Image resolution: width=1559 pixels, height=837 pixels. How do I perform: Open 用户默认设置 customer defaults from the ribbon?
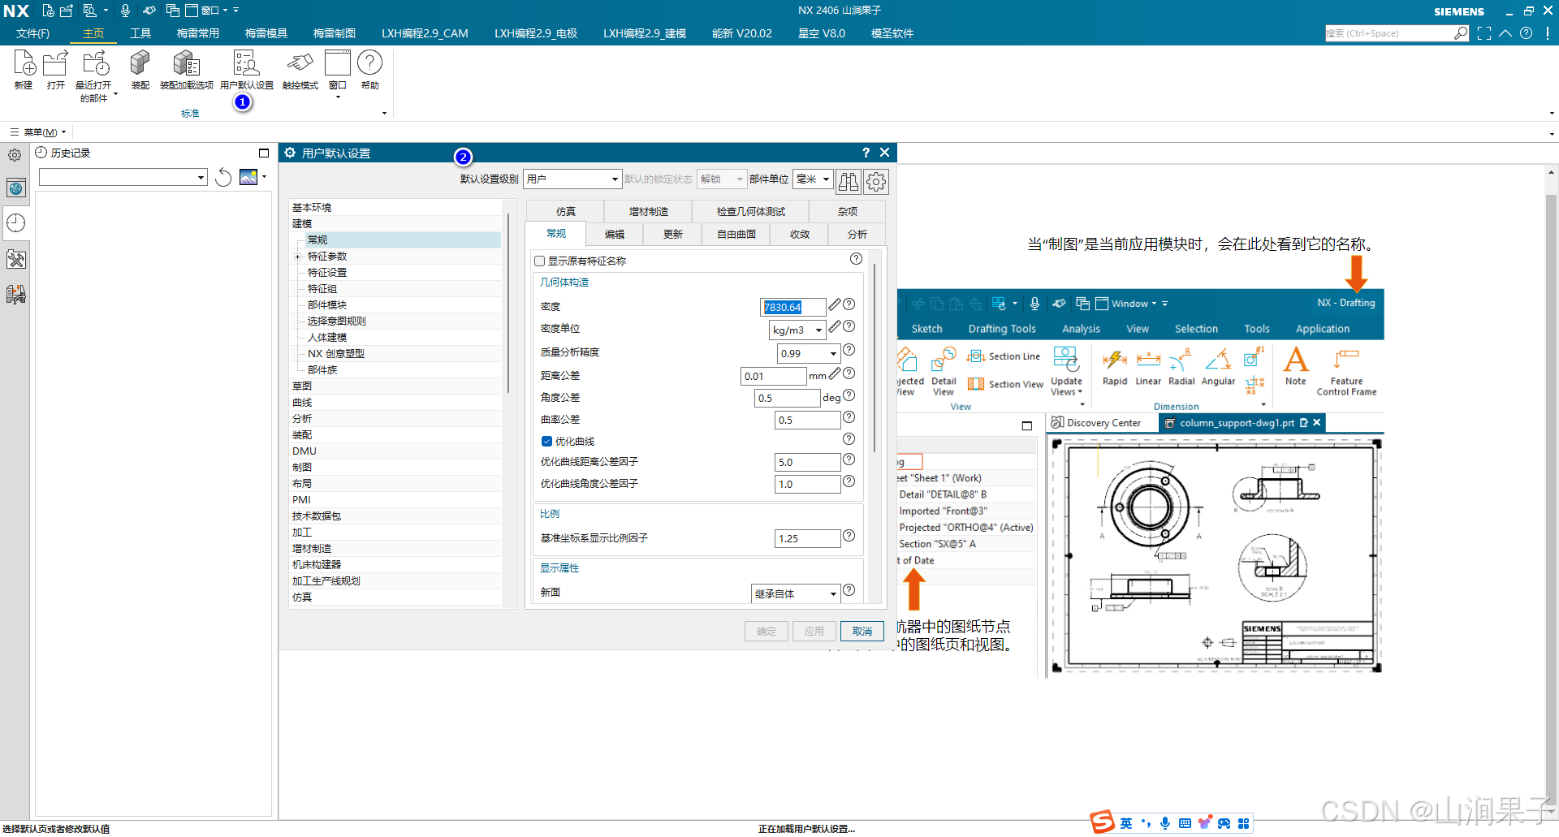click(247, 69)
